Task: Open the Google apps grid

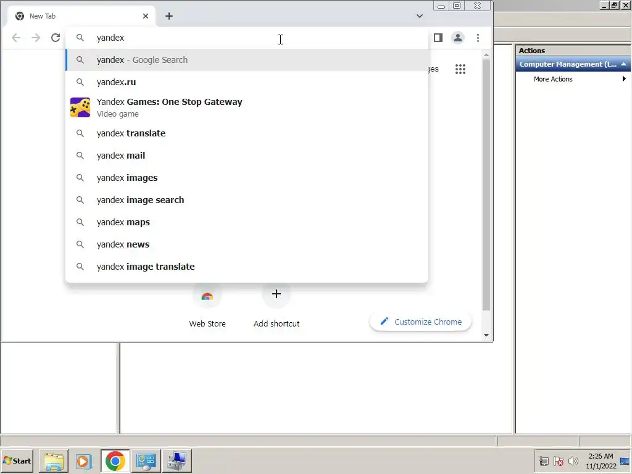Action: point(460,69)
